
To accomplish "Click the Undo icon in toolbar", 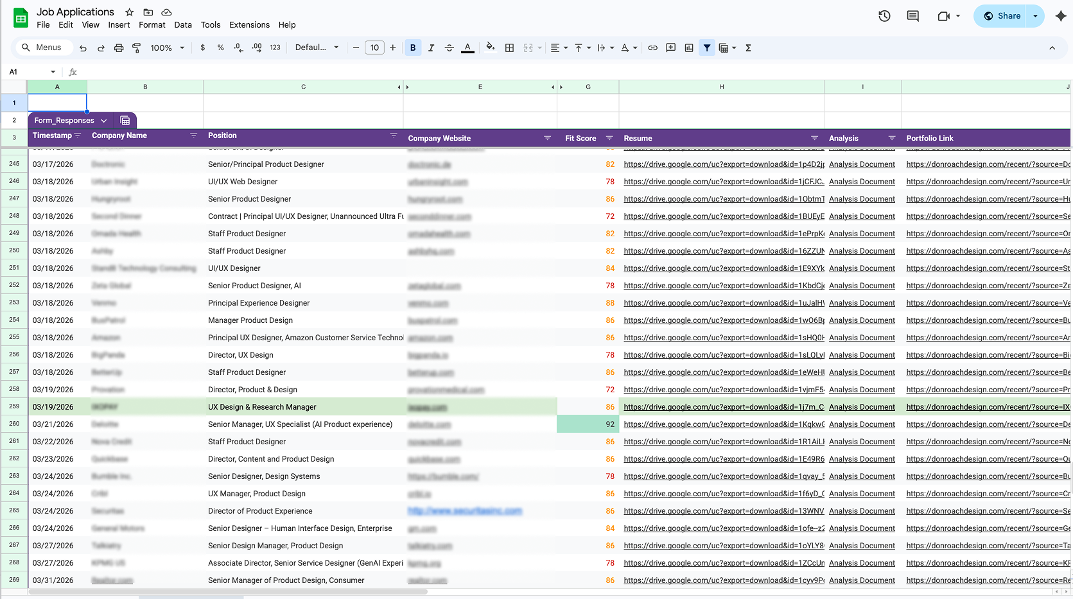I will coord(83,48).
